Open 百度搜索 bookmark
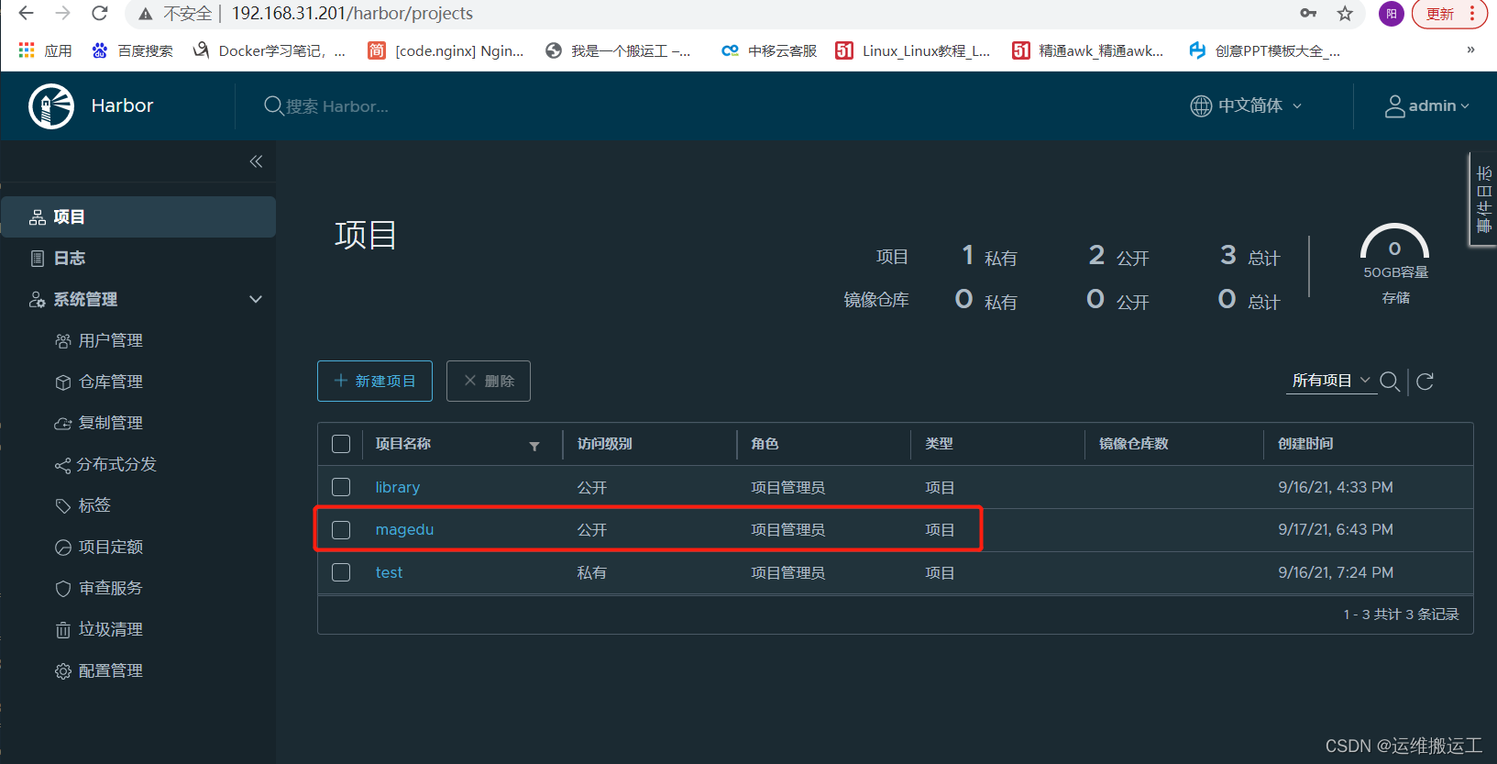This screenshot has height=764, width=1497. coord(132,50)
